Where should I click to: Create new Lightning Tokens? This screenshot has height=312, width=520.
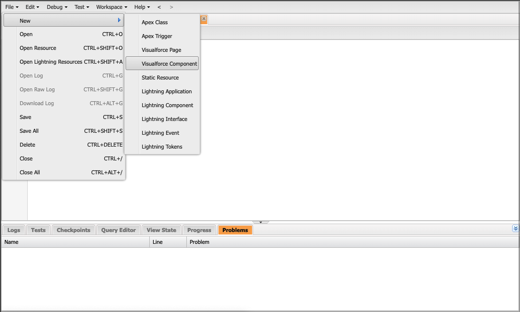[x=162, y=147]
